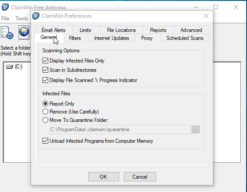Toggle Scan in Subdirectories checkbox
The image size is (247, 192).
(45, 70)
